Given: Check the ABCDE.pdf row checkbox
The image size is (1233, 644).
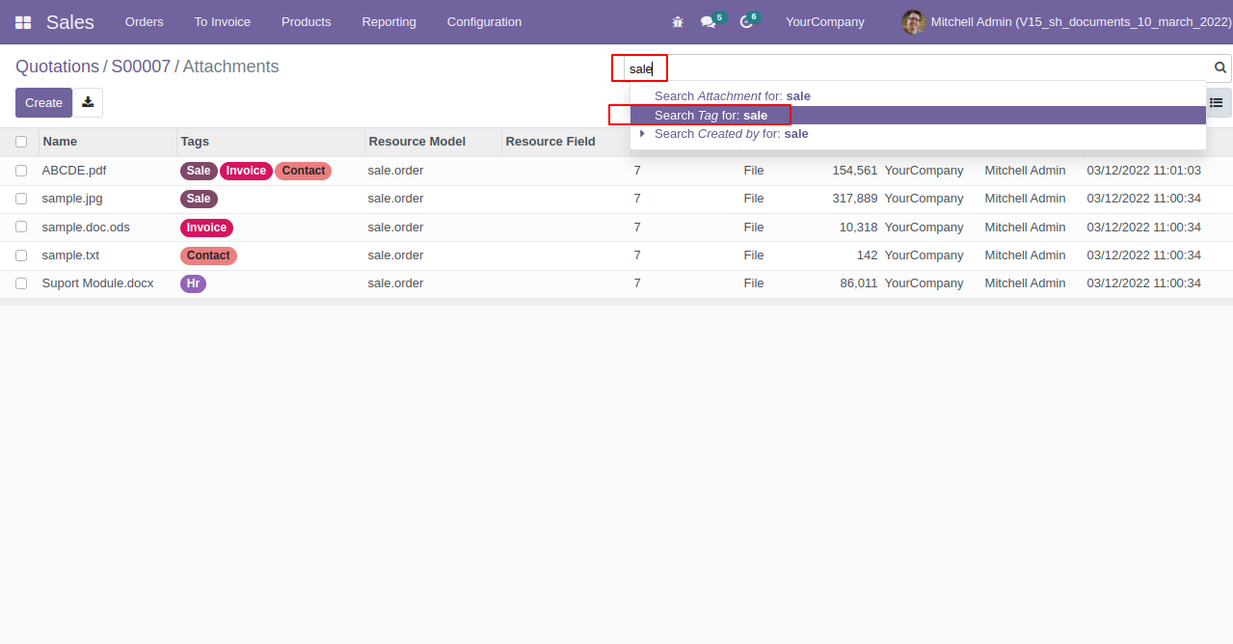Looking at the screenshot, I should pyautogui.click(x=21, y=171).
